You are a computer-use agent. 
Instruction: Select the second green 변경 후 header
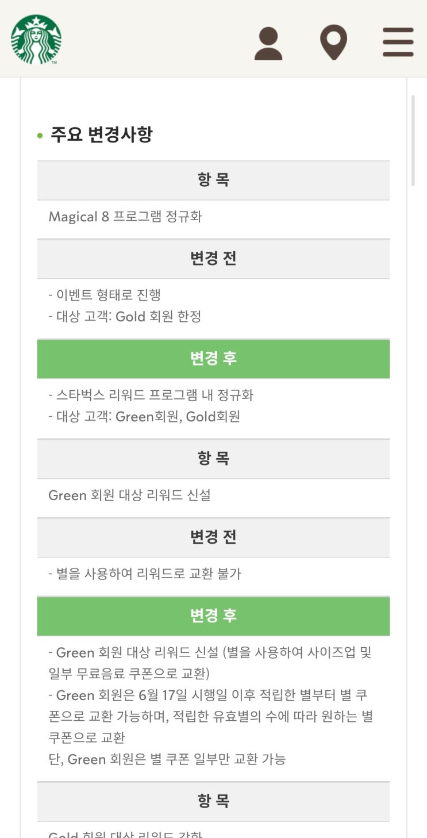213,616
